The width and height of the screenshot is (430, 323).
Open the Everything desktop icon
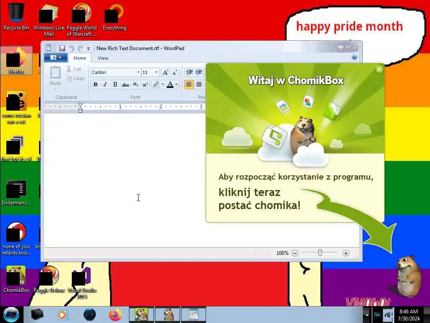click(114, 16)
